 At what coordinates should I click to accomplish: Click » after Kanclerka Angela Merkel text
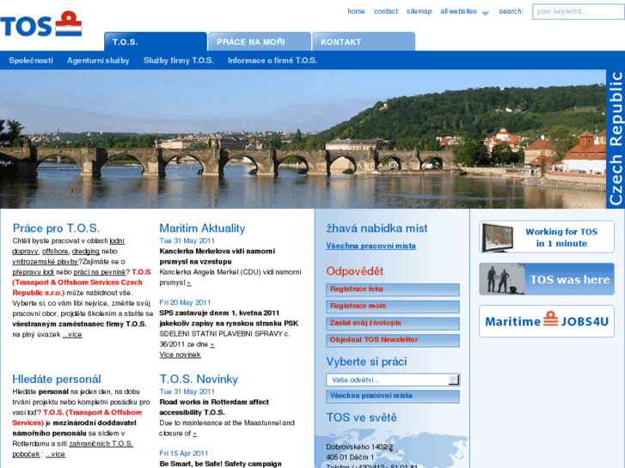pos(189,283)
